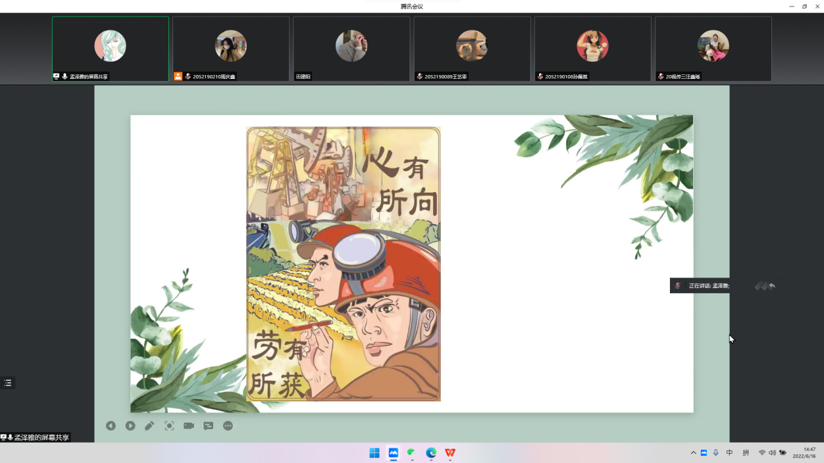Open the side list panel icon

click(x=8, y=383)
